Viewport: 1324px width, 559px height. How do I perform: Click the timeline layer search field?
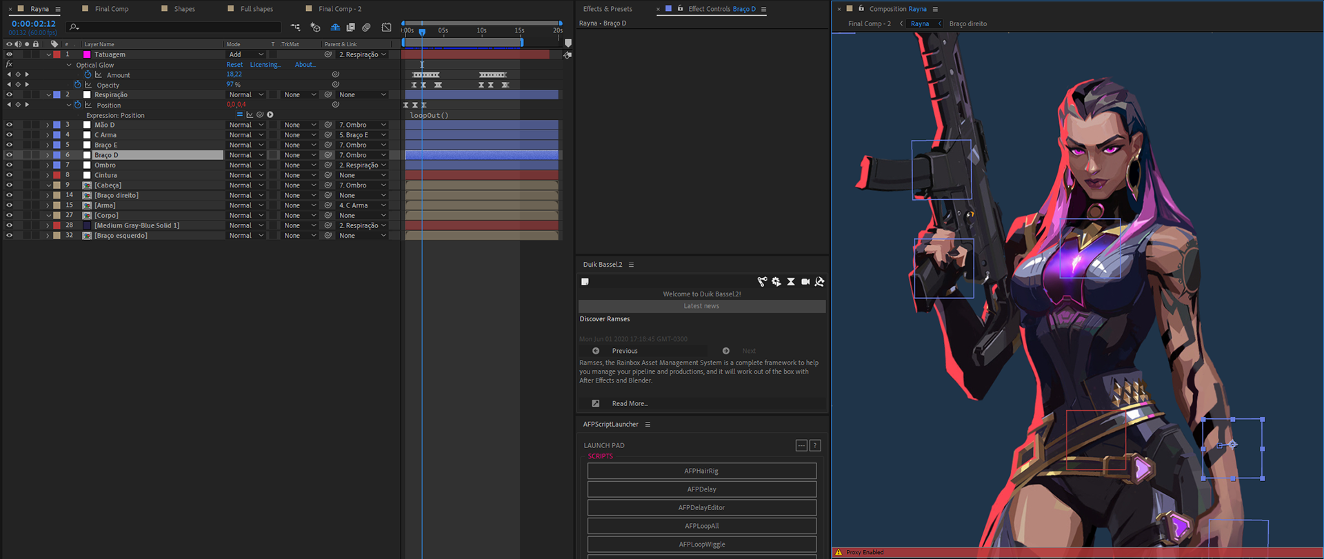(x=173, y=28)
